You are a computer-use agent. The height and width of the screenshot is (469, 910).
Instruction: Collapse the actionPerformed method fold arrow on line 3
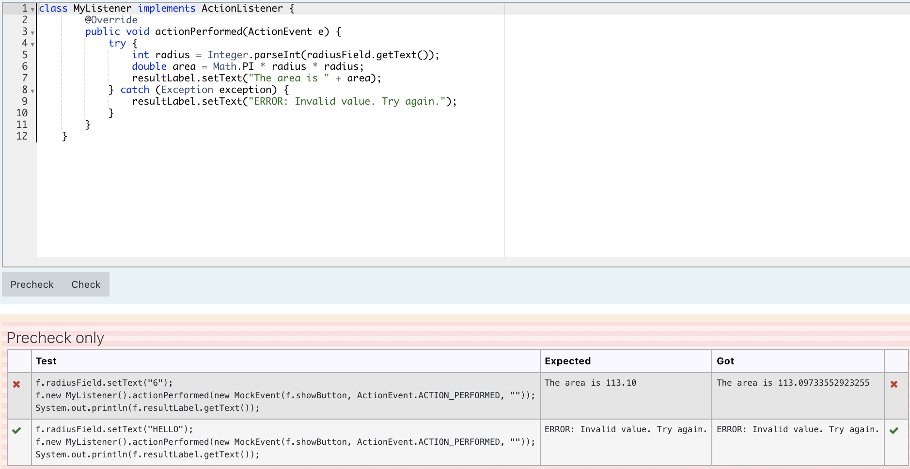pyautogui.click(x=32, y=33)
